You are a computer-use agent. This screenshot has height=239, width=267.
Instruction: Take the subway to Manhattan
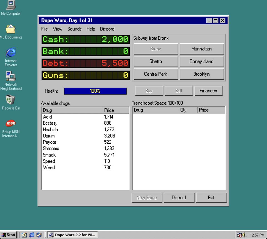(x=202, y=49)
